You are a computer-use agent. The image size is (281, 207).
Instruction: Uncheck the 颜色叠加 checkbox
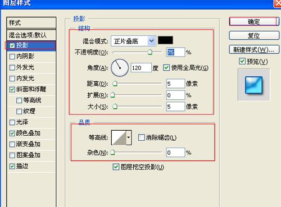point(12,134)
